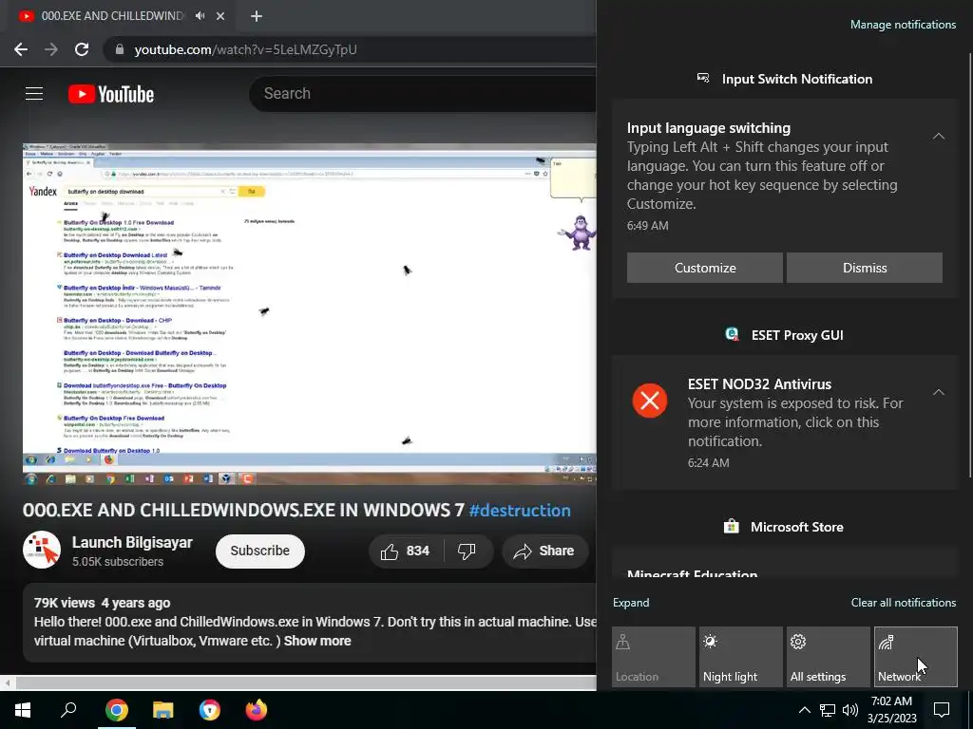
Task: Toggle Night light quick action
Action: [x=741, y=657]
